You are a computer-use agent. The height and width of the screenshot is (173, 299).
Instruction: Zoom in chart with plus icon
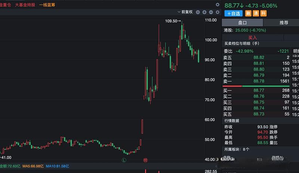[x=204, y=12]
